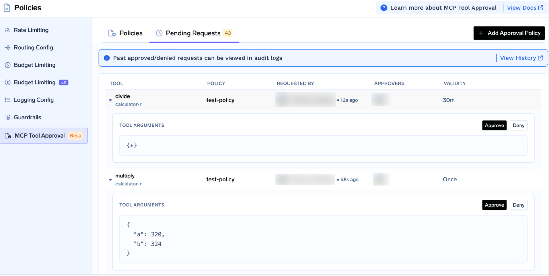Click the Guardrails shield icon

[x=8, y=117]
